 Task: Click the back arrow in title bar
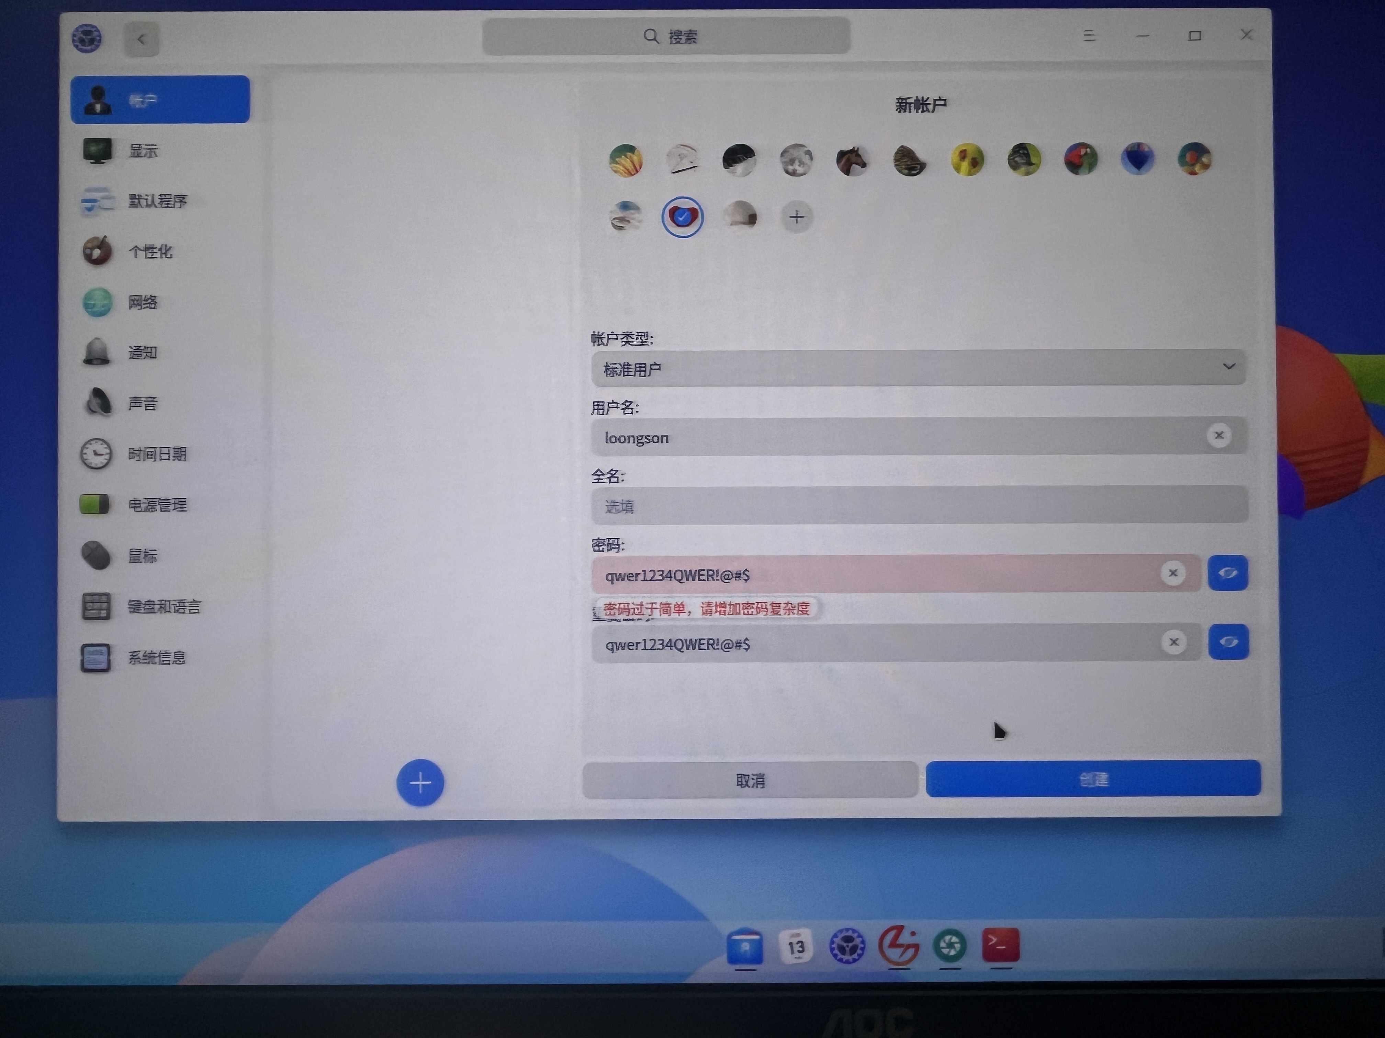pyautogui.click(x=141, y=39)
